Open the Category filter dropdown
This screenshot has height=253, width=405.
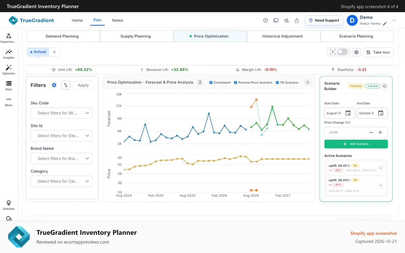tap(61, 181)
